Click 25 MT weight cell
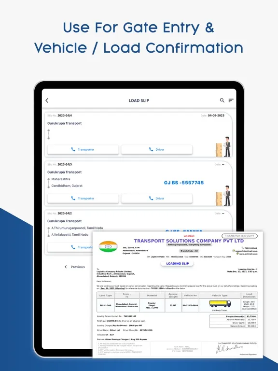This screenshot has width=278, height=371. [x=173, y=305]
